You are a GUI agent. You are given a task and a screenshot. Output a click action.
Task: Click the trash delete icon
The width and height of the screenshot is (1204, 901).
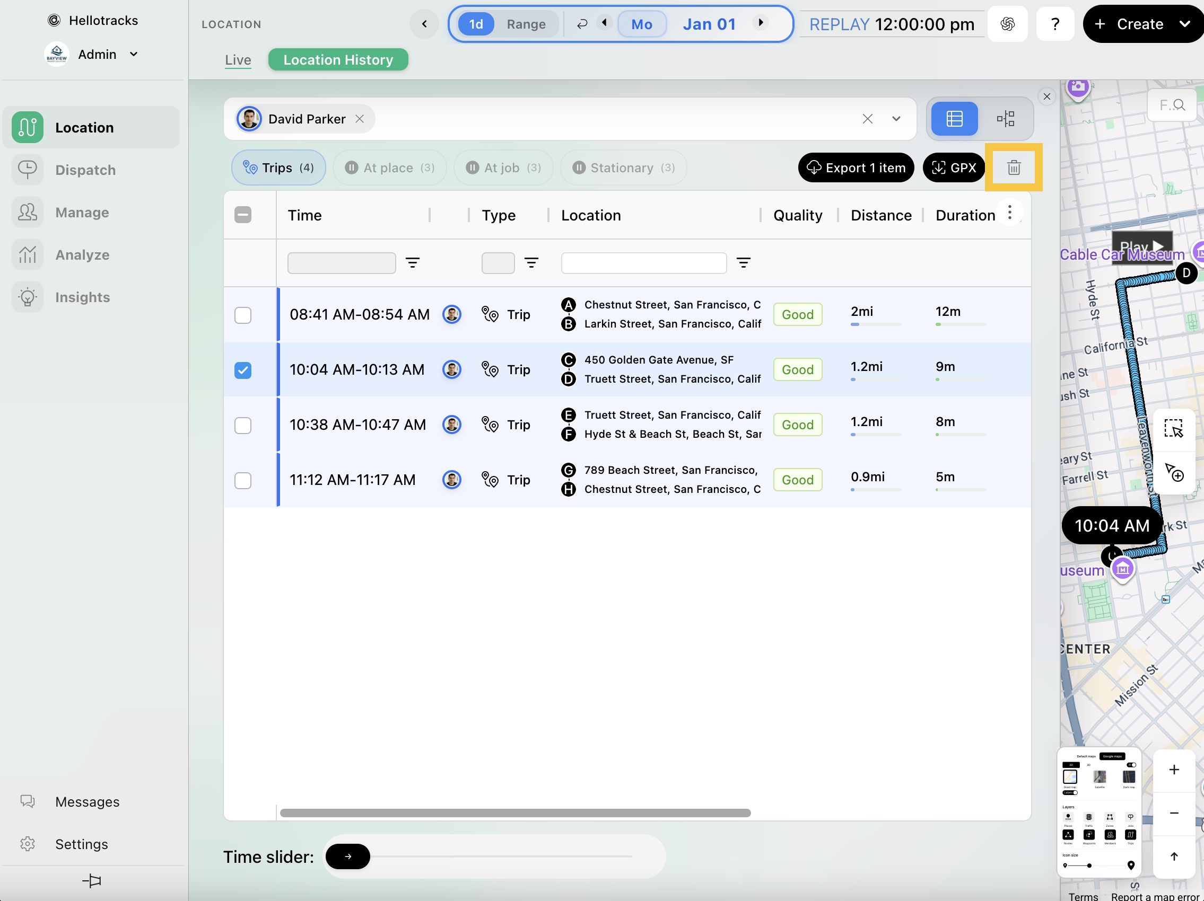1013,167
